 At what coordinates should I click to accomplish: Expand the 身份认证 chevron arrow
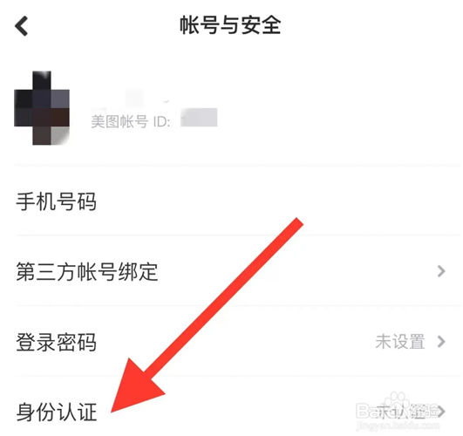pos(441,412)
